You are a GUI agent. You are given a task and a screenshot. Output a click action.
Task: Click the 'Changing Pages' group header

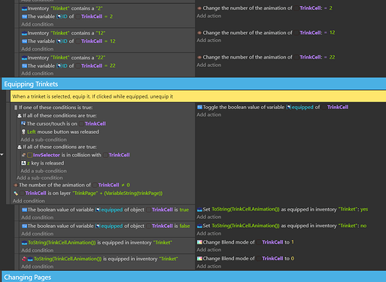click(x=193, y=277)
